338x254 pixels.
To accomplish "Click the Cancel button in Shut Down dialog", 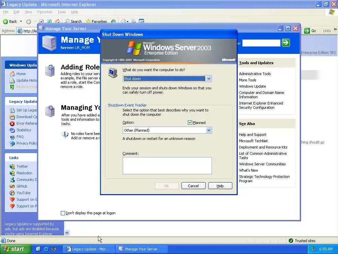I will 193,186.
